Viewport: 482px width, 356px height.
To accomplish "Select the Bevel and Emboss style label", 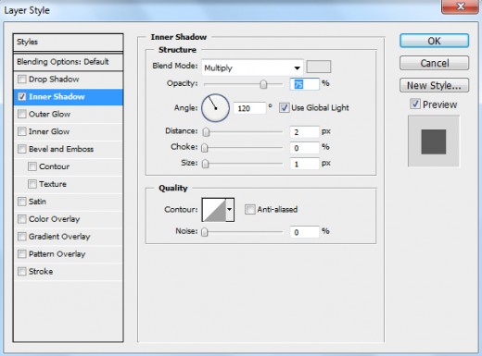I will [x=61, y=149].
